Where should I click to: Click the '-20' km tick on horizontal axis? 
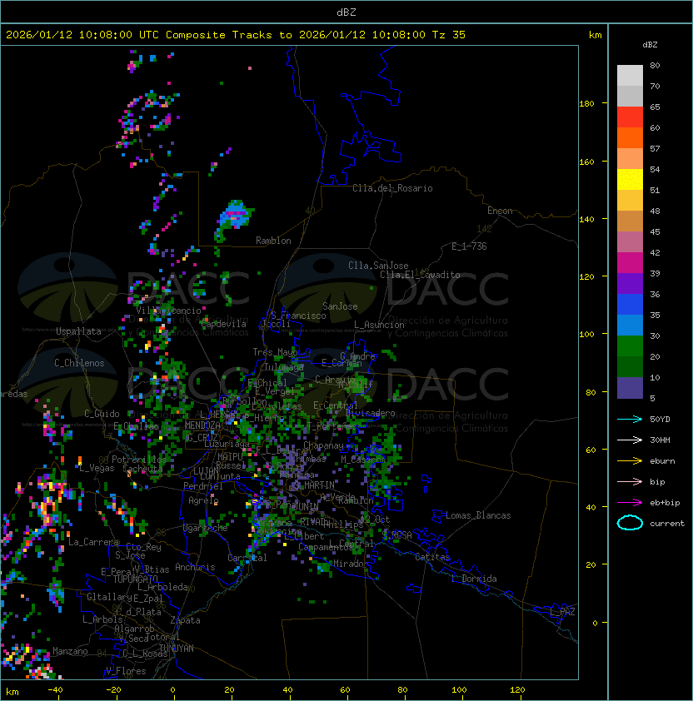[113, 690]
